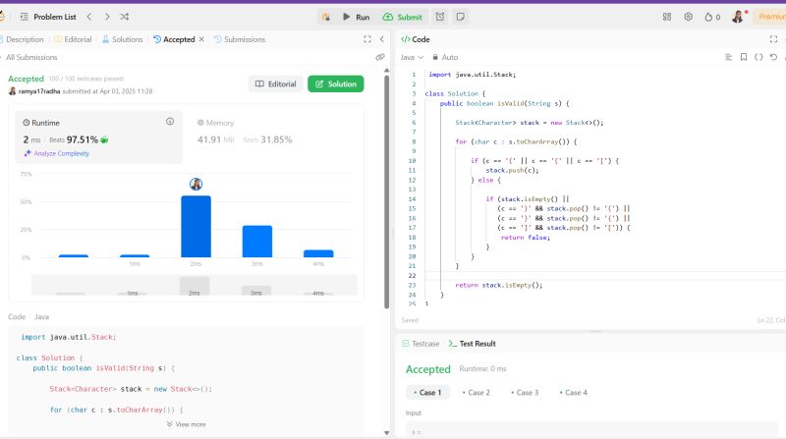Reset code with the undo arrow icon
Screen dimensions: 786x439
pyautogui.click(x=773, y=57)
